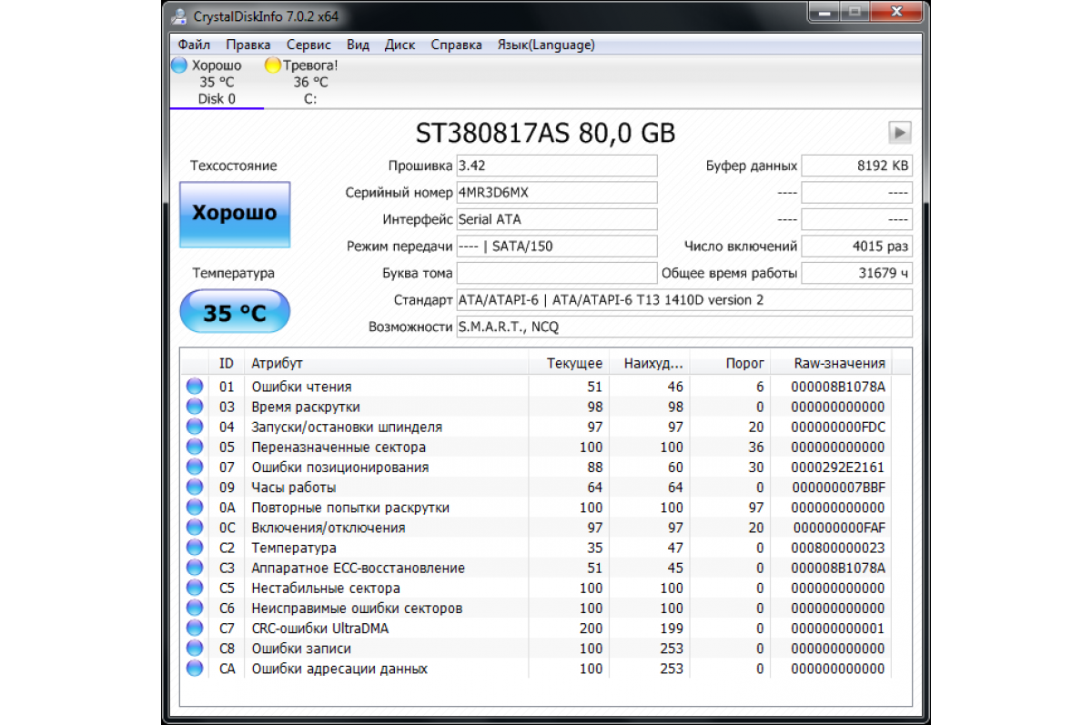Click the Хорошо health status button
Viewport: 1092px width, 725px height.
tap(235, 215)
